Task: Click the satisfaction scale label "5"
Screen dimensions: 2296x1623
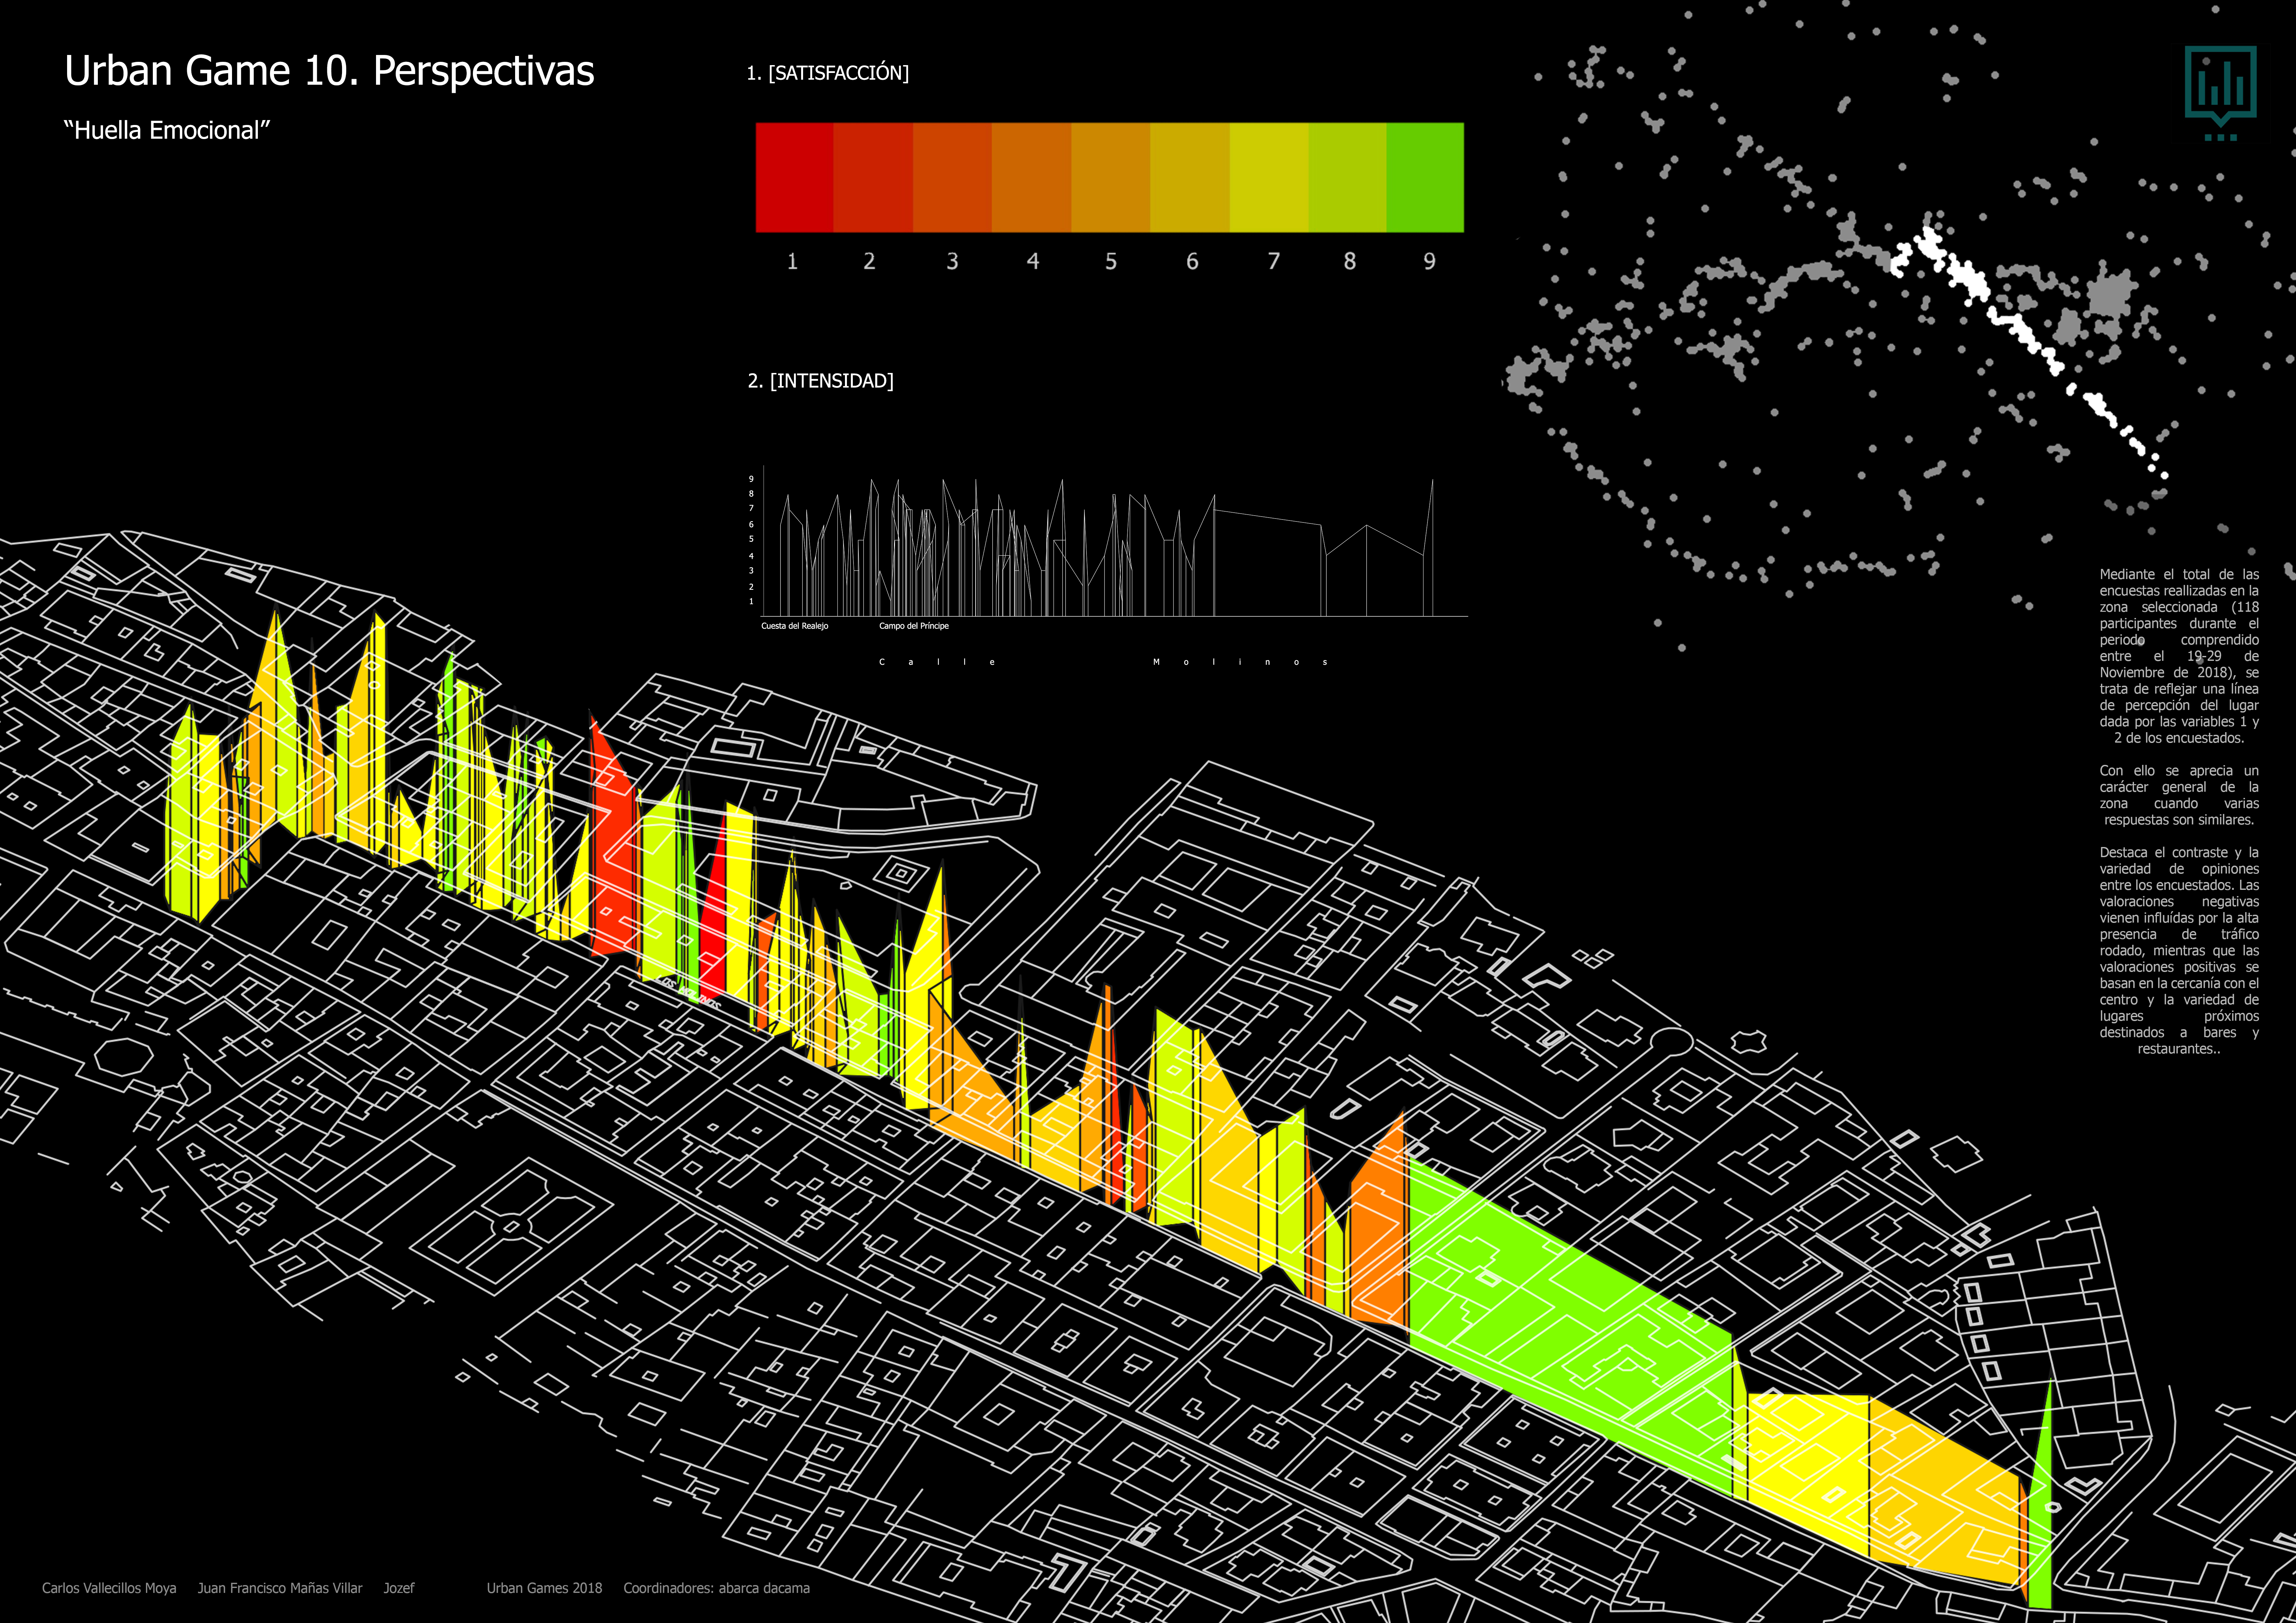Action: (x=1111, y=262)
